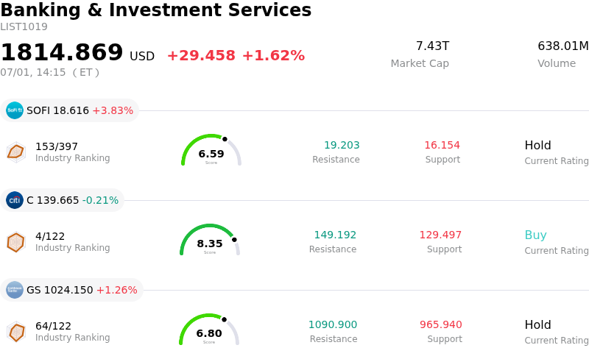Open the GS 1024.150 ticker pill
The width and height of the screenshot is (589, 359).
(x=71, y=290)
